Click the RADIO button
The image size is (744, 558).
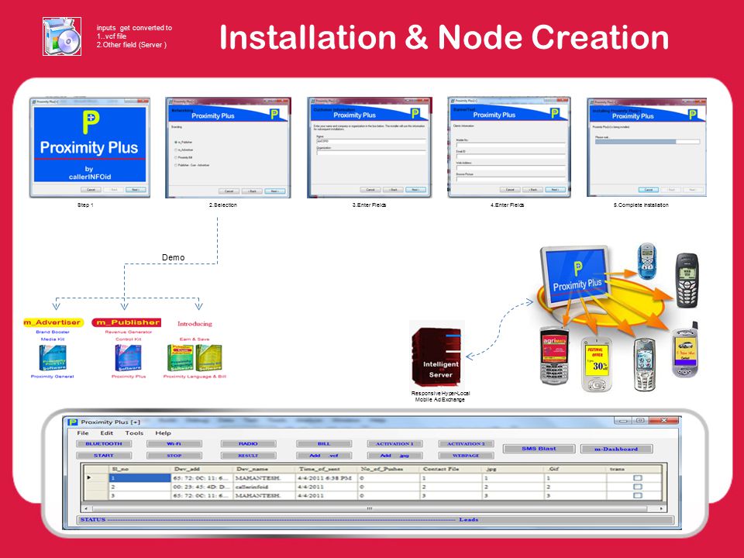pos(248,443)
